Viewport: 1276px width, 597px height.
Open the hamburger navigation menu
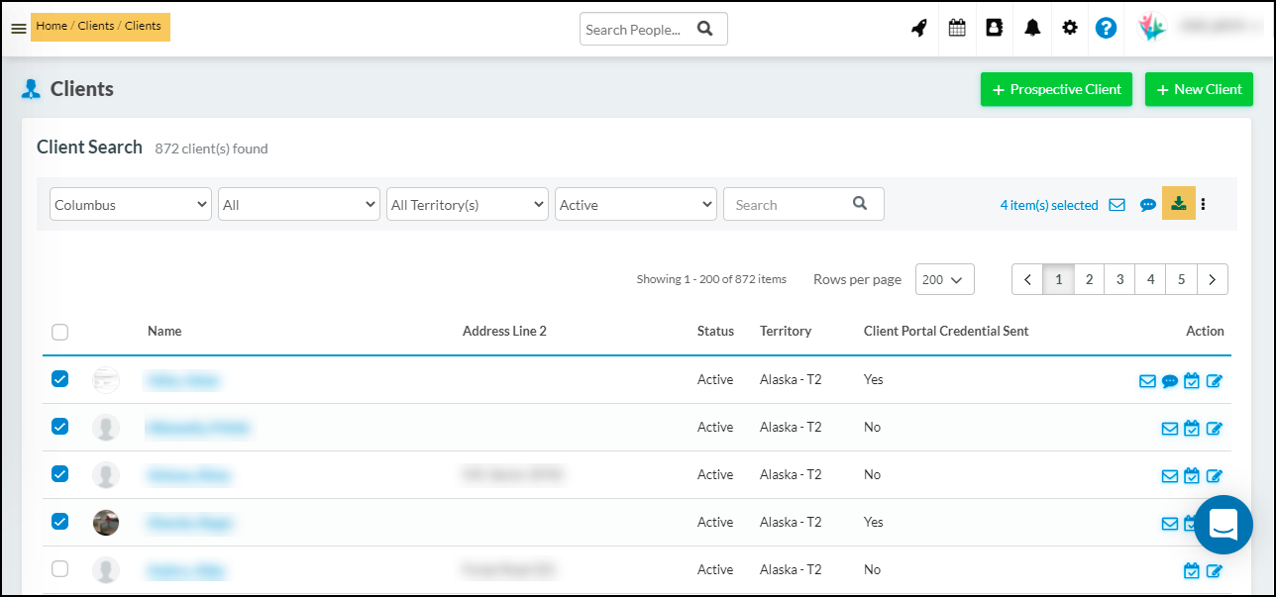pos(18,28)
